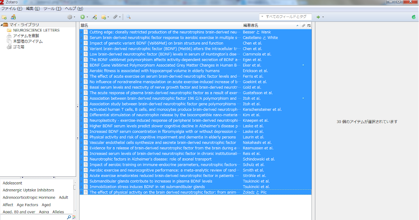
Task: Select 未整理のアイテム (Unfiled Items)
Action: pyautogui.click(x=28, y=42)
